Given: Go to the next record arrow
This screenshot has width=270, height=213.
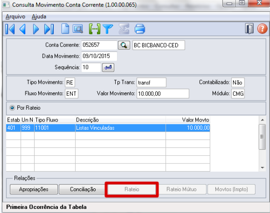Looking at the screenshot, I should coord(36,29).
